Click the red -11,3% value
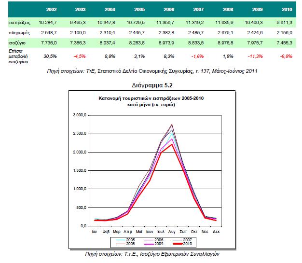 click(x=255, y=56)
